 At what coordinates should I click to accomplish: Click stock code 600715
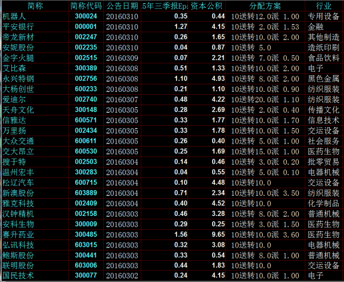pyautogui.click(x=86, y=182)
